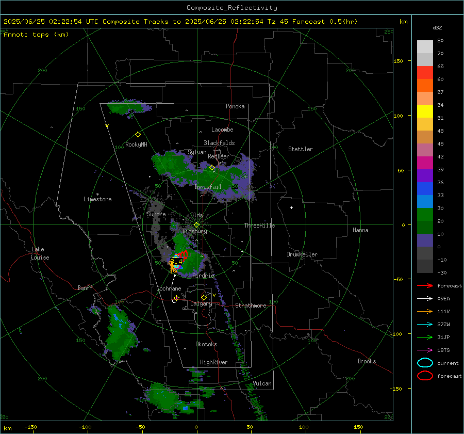This screenshot has height=434, width=464.
Task: Select the yellow diamond marker below RedDeer
Action: pyautogui.click(x=212, y=168)
